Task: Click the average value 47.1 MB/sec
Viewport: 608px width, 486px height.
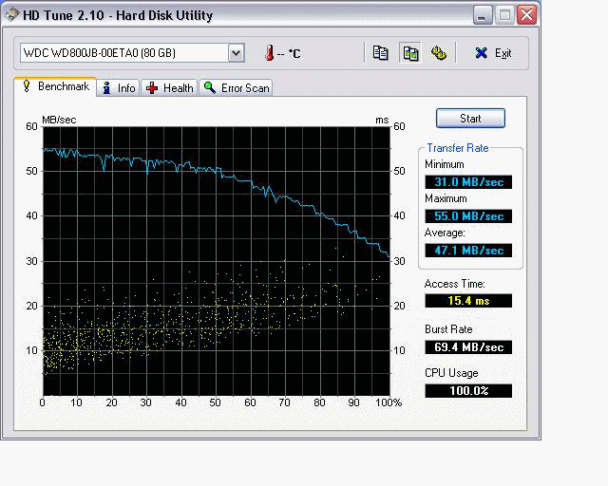Action: [468, 250]
